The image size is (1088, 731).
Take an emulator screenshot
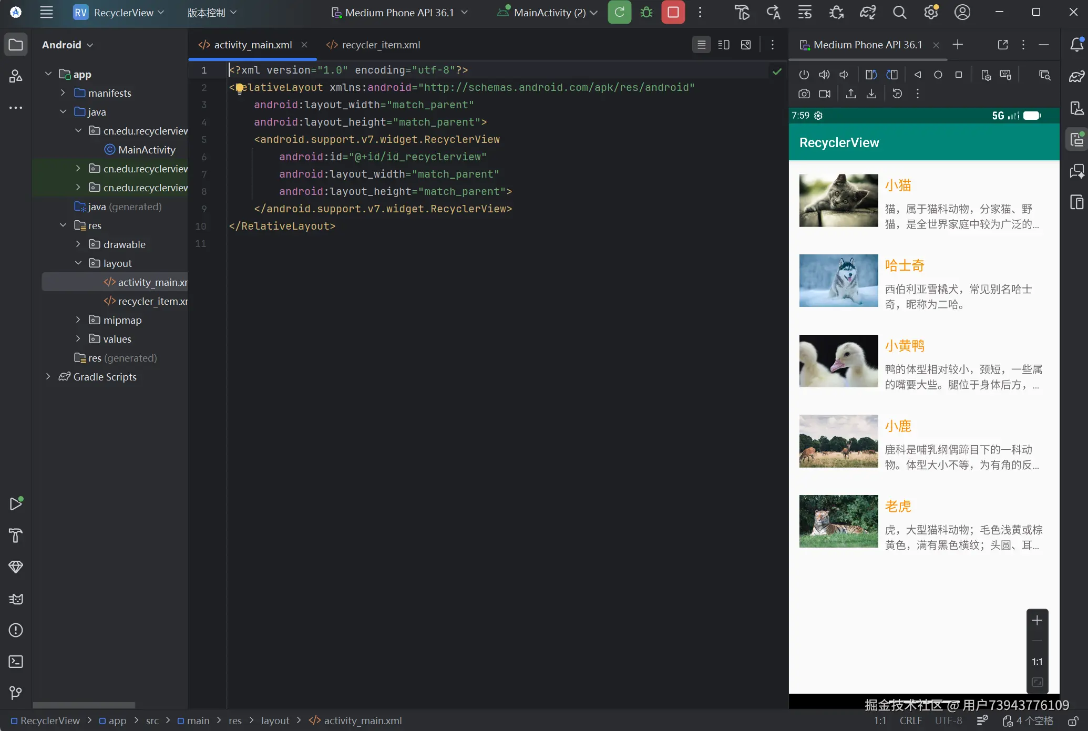[804, 94]
